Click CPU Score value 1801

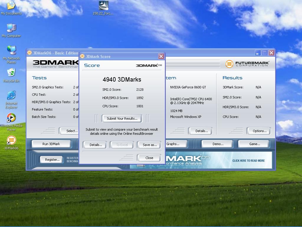pyautogui.click(x=140, y=106)
